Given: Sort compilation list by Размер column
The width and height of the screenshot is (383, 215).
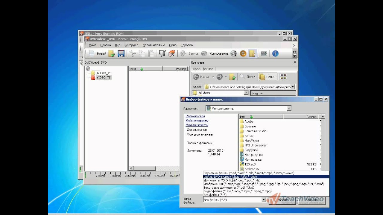Looking at the screenshot, I should pyautogui.click(x=176, y=69).
